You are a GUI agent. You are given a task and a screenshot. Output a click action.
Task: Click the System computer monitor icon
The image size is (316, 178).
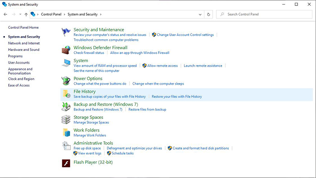coord(66,63)
